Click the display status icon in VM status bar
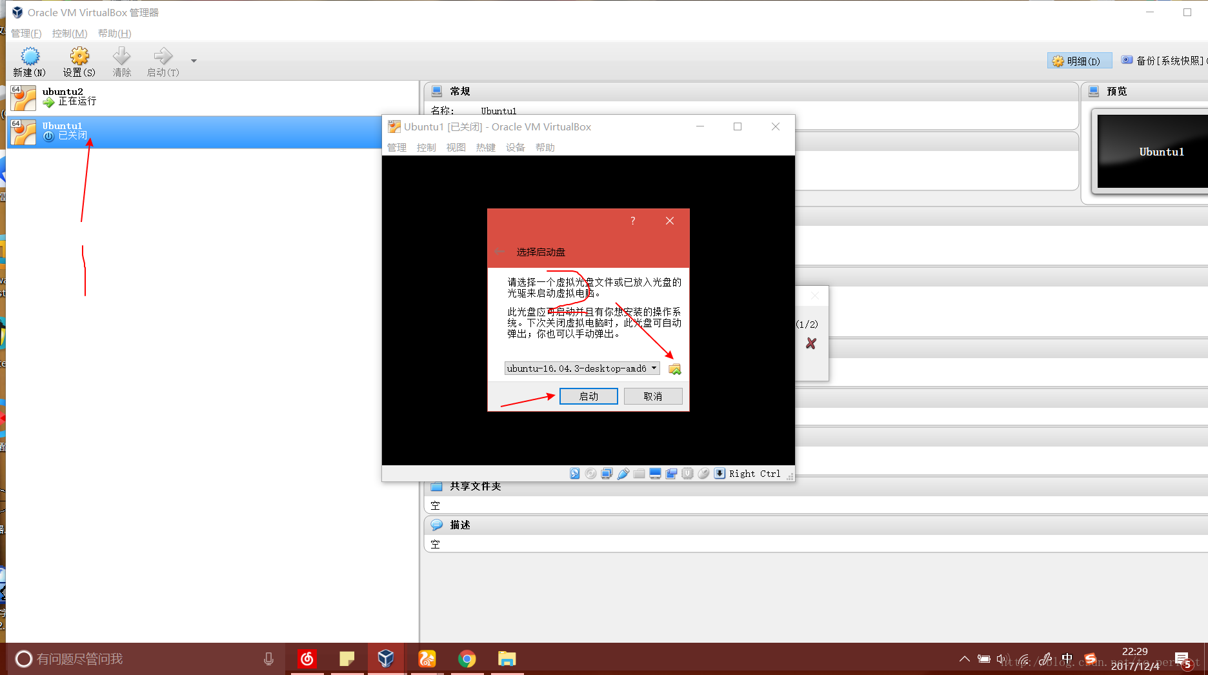 (x=655, y=474)
